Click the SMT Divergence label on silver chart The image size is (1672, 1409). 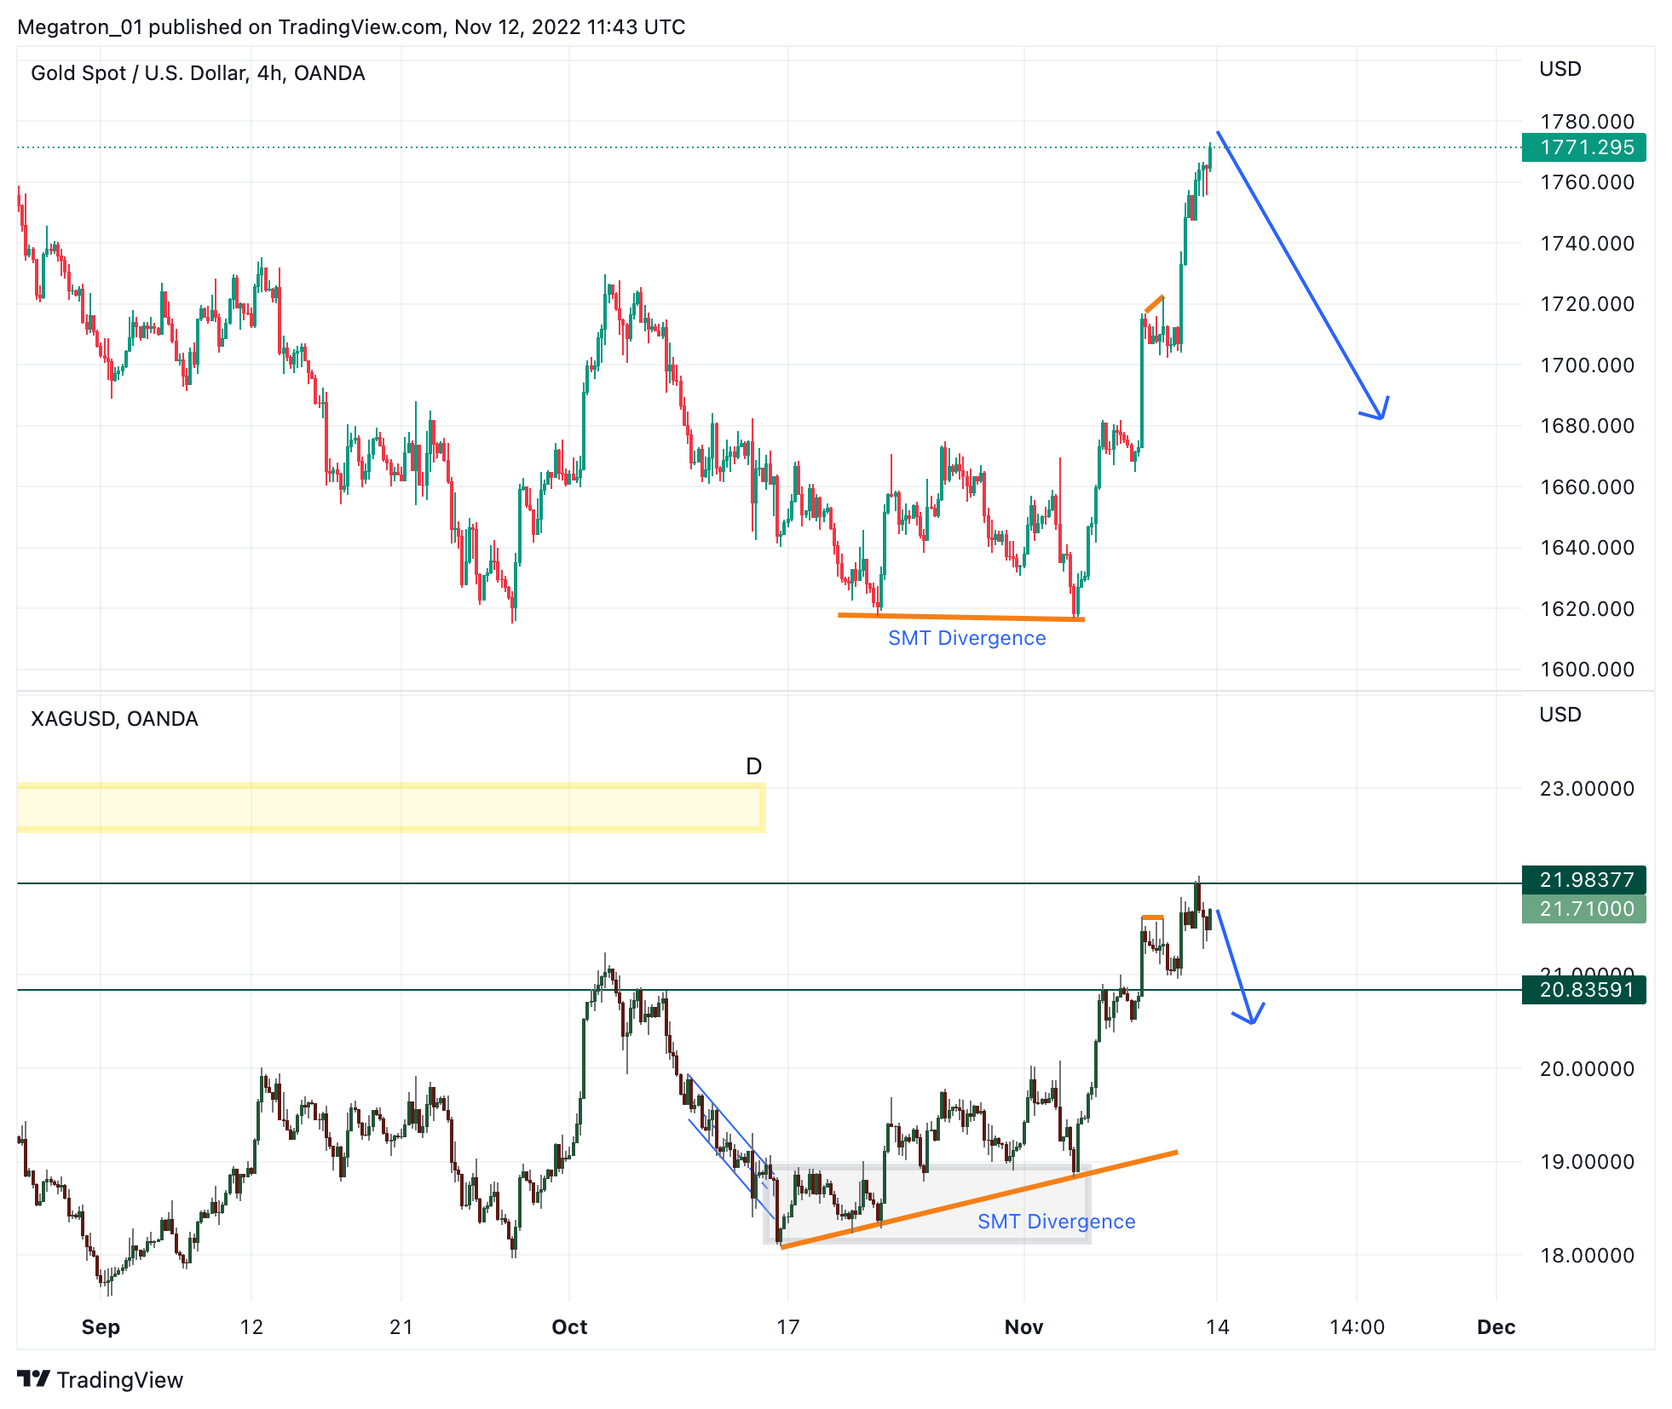point(1056,1222)
